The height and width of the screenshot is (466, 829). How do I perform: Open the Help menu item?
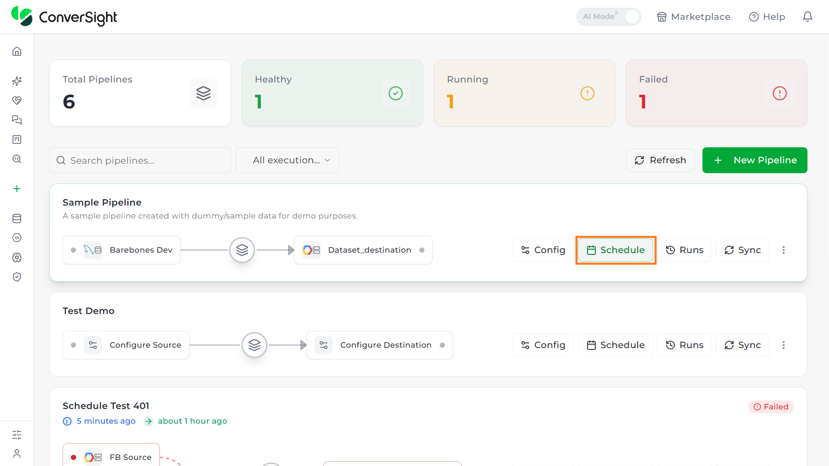click(x=767, y=17)
